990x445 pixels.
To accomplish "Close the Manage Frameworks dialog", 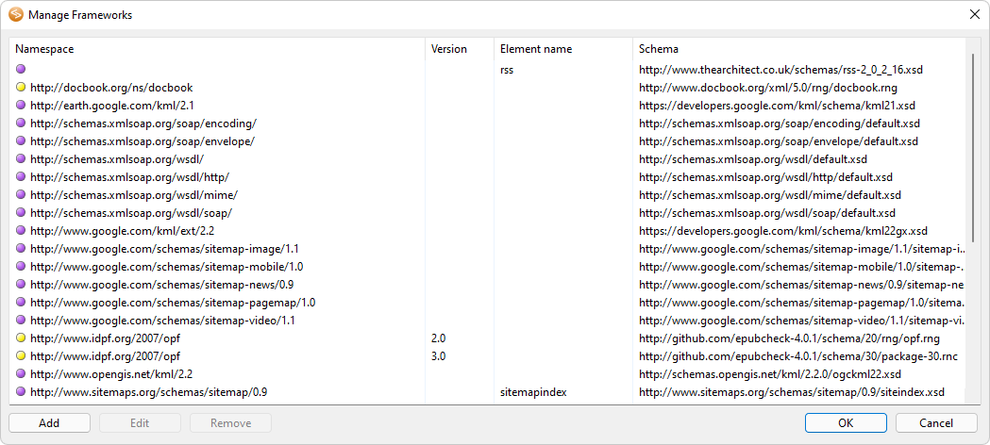I will pos(974,15).
